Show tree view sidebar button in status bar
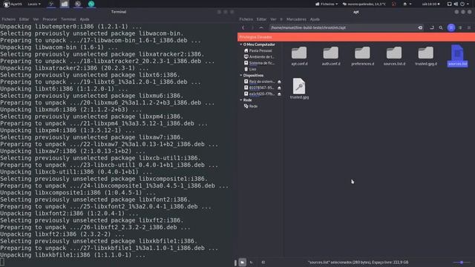Viewport: 475px width, 267px height. (x=251, y=262)
